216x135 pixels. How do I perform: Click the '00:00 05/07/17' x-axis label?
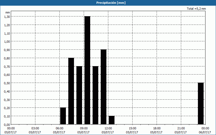click(11, 130)
